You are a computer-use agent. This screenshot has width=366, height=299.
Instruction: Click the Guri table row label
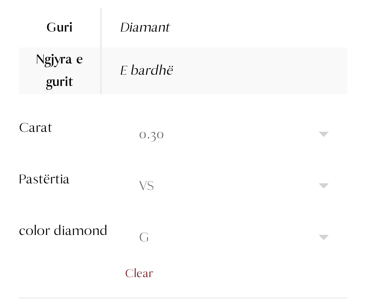(59, 27)
